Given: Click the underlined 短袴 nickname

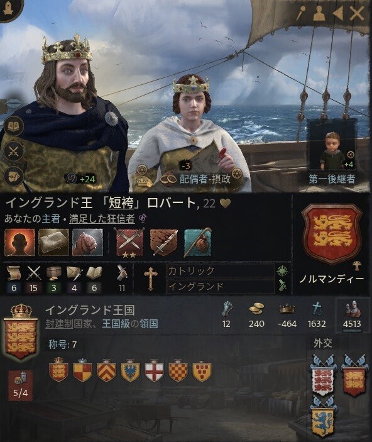Looking at the screenshot, I should click(x=121, y=203).
